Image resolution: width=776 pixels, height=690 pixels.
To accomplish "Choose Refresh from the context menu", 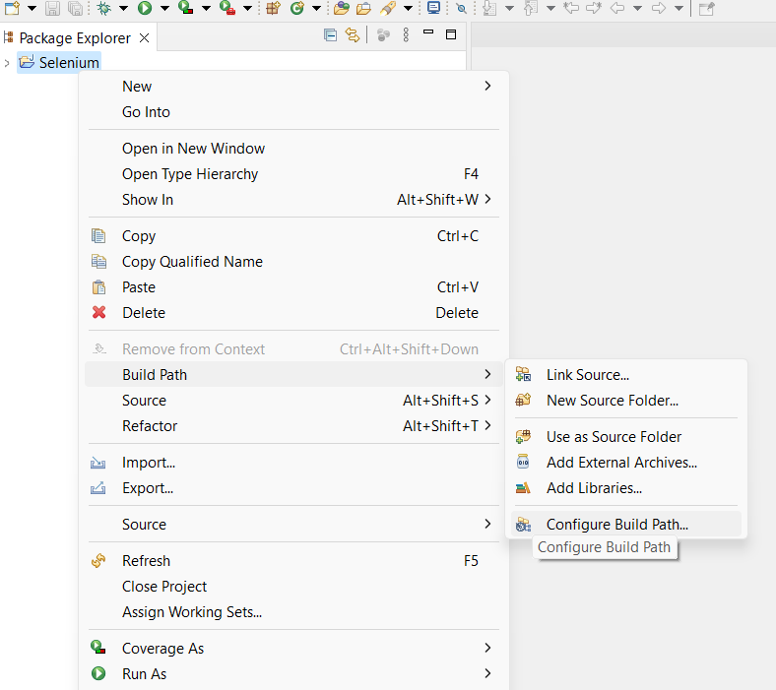I will [293, 561].
